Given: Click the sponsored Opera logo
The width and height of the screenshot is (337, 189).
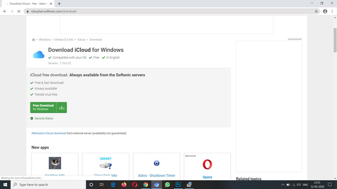Looking at the screenshot, I should [207, 164].
